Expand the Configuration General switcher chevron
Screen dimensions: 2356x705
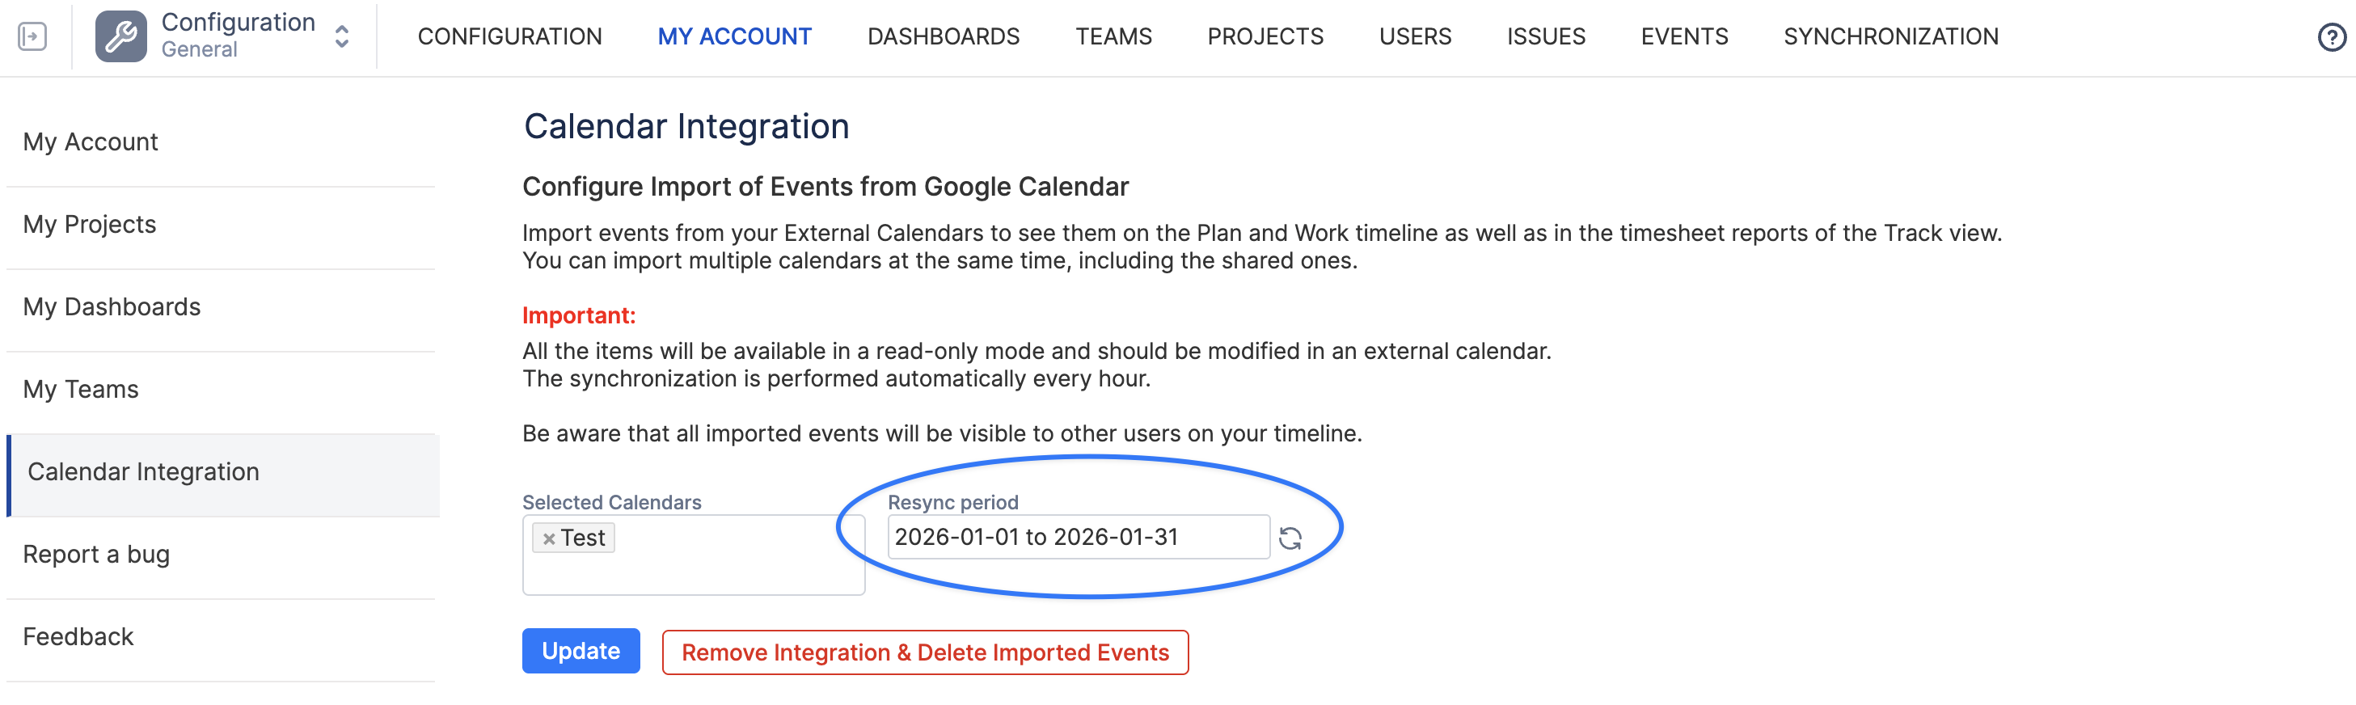pos(342,36)
